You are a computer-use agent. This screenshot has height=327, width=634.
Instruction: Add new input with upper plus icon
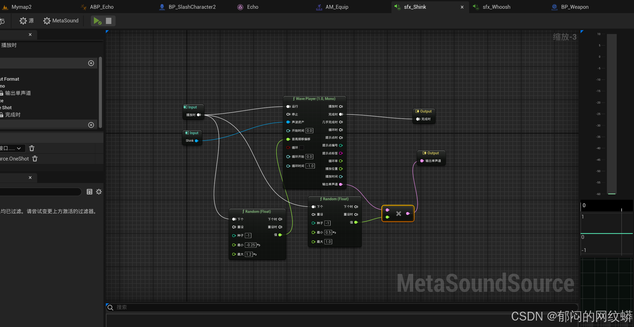pyautogui.click(x=91, y=63)
